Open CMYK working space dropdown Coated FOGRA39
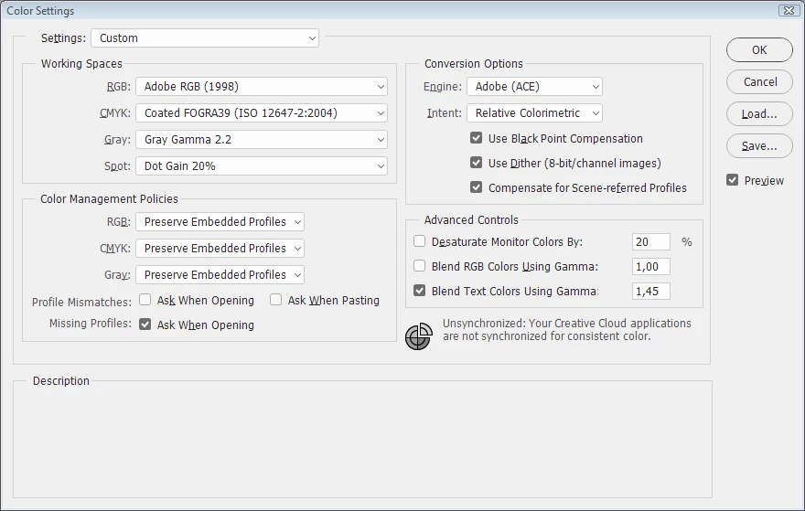Image resolution: width=805 pixels, height=511 pixels. [262, 112]
